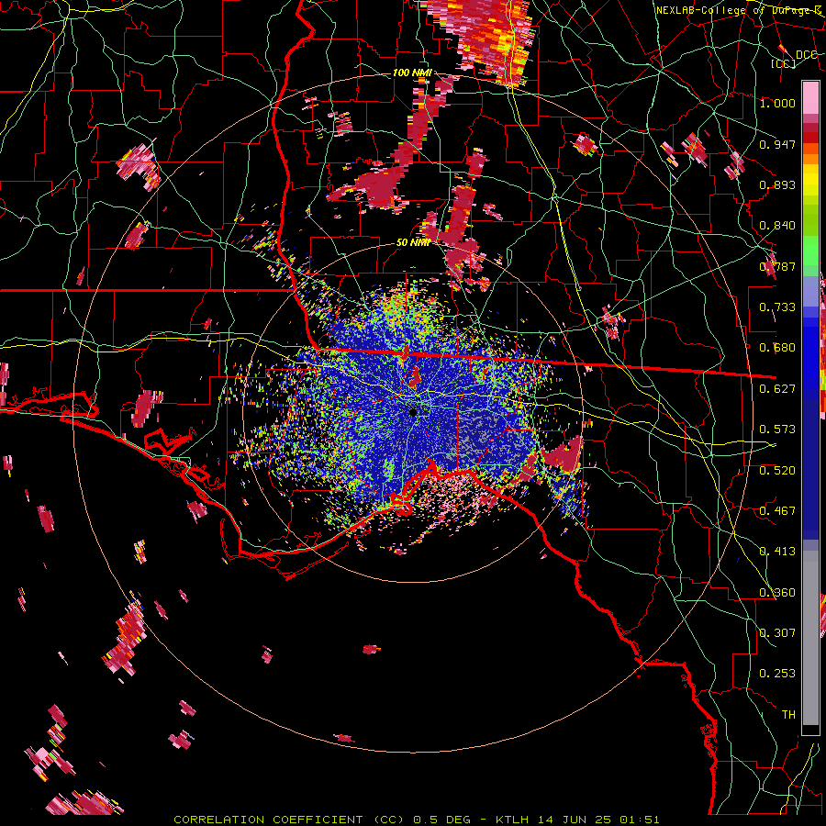Click the 0.893 color scale value
Viewport: 826px width, 826px height.
[777, 184]
